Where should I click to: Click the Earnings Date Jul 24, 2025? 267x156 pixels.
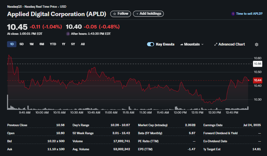(252, 125)
